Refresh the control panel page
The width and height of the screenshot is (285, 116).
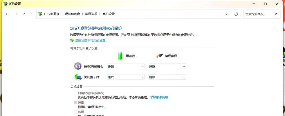[x=236, y=14]
